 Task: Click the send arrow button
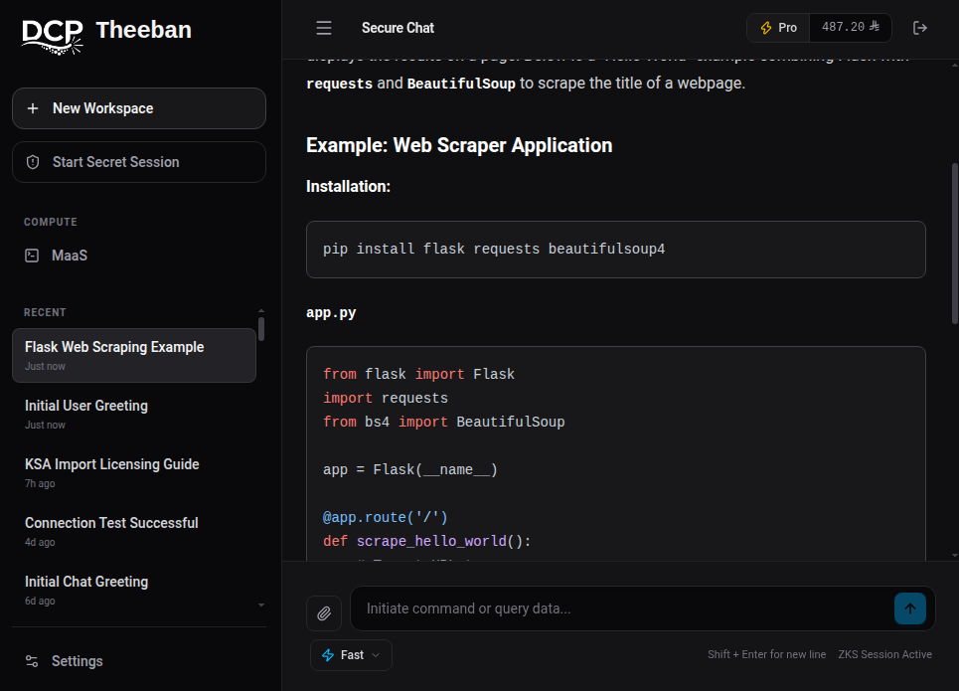click(909, 608)
